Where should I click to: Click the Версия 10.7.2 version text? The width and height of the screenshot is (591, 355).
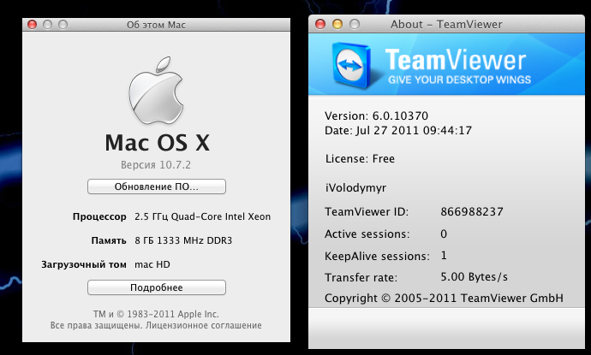156,165
